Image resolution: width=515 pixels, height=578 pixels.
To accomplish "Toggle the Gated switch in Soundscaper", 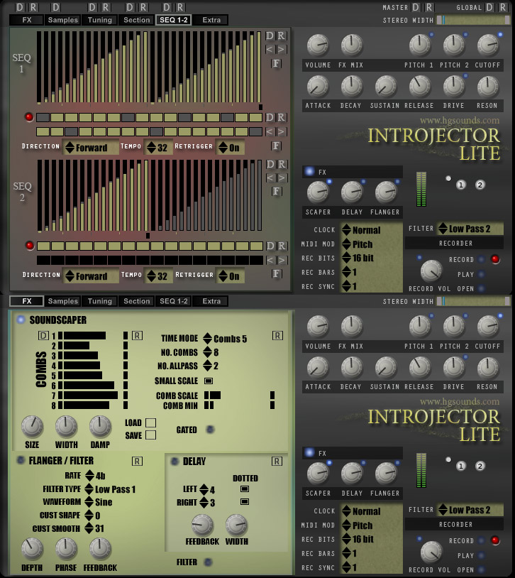I will 210,430.
